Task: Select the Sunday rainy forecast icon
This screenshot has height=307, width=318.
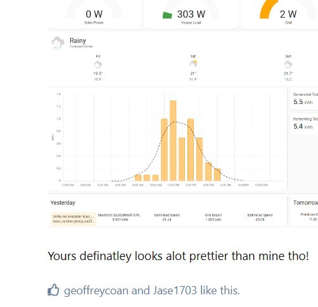Action: click(288, 65)
